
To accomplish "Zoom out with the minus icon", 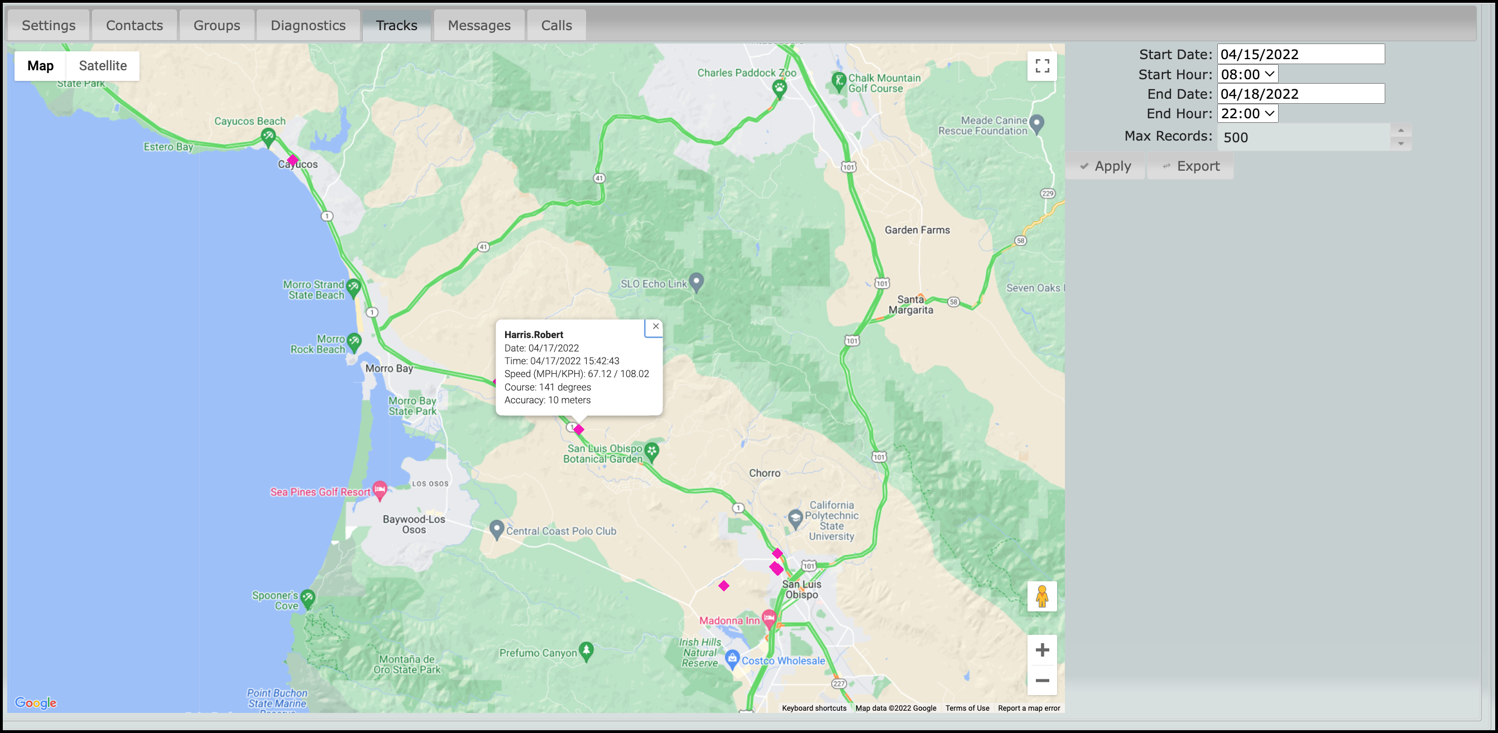I will coord(1041,680).
